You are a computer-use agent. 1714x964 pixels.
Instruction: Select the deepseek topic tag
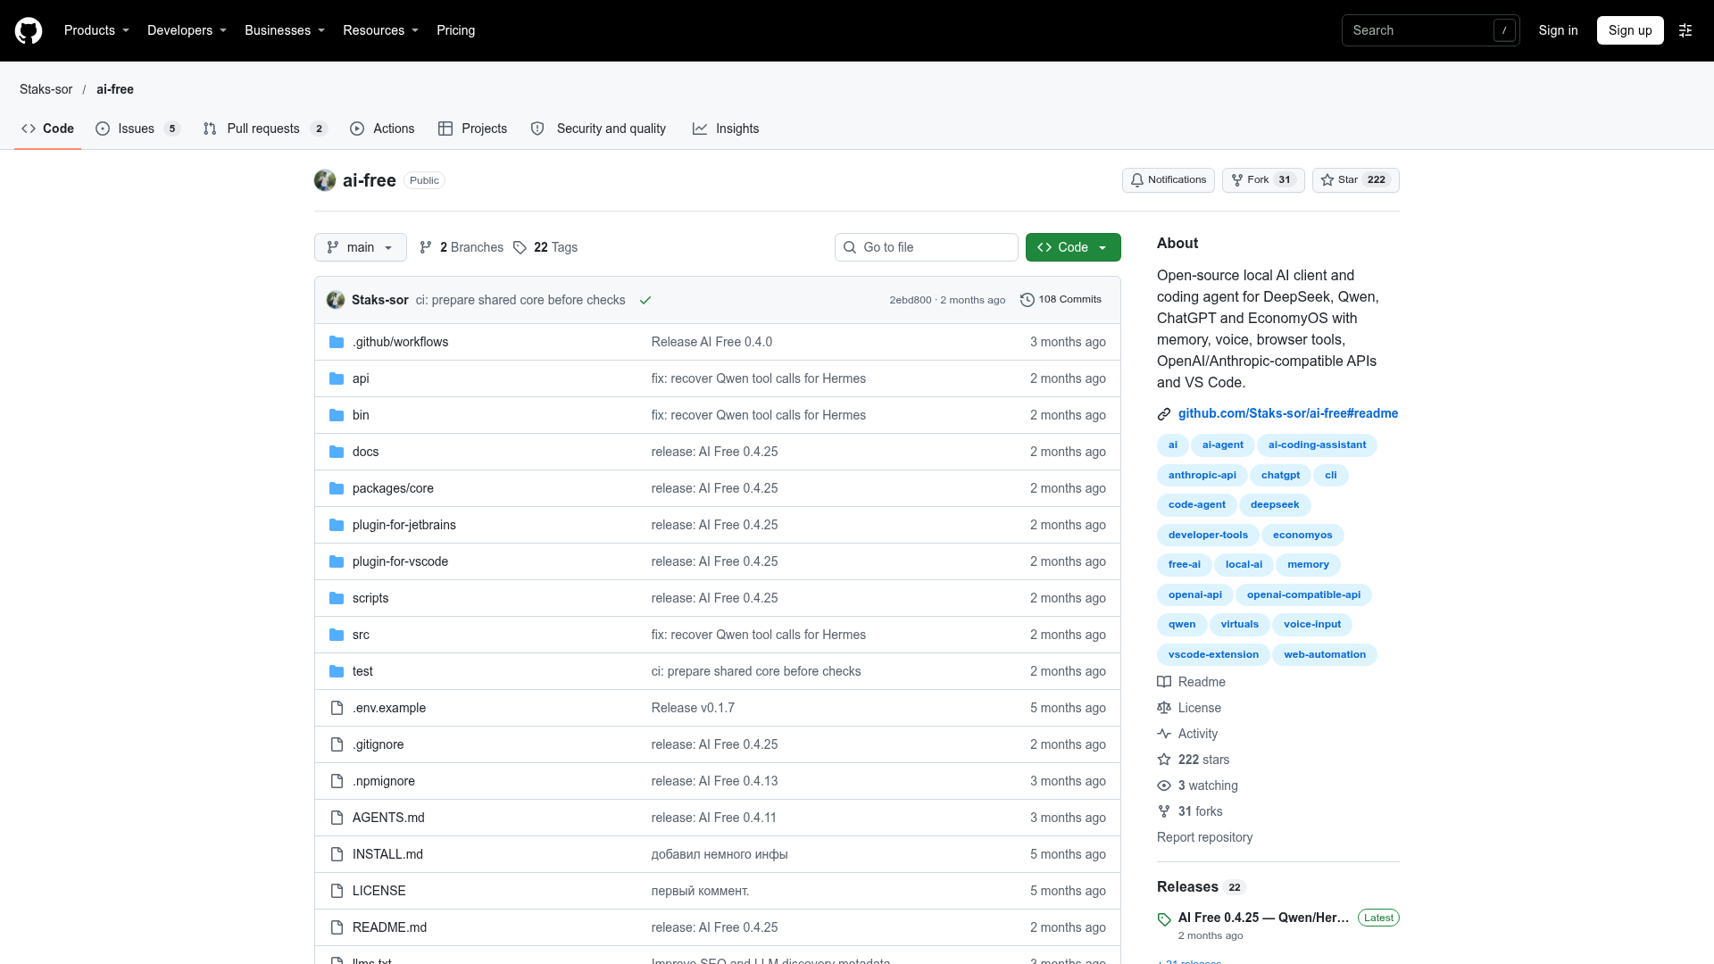[x=1275, y=505]
